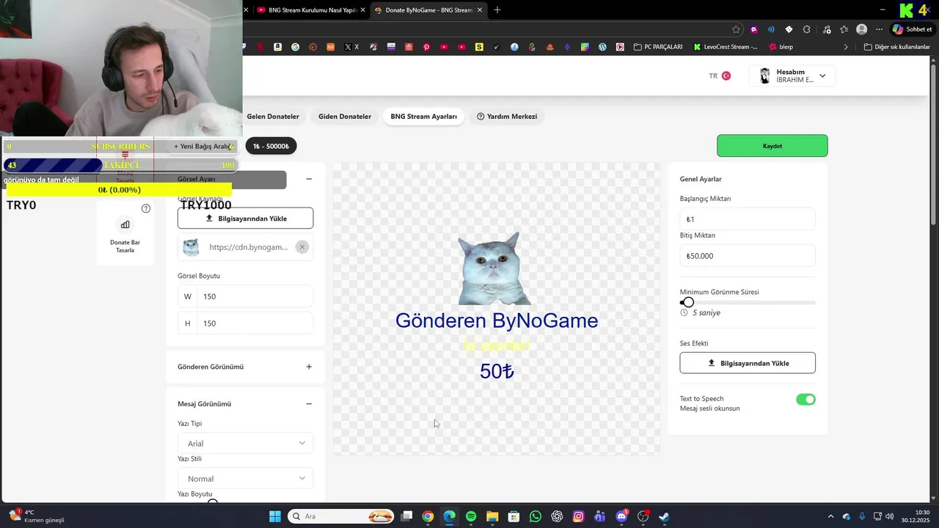The width and height of the screenshot is (939, 528).
Task: Switch the TR language selector
Action: (720, 76)
